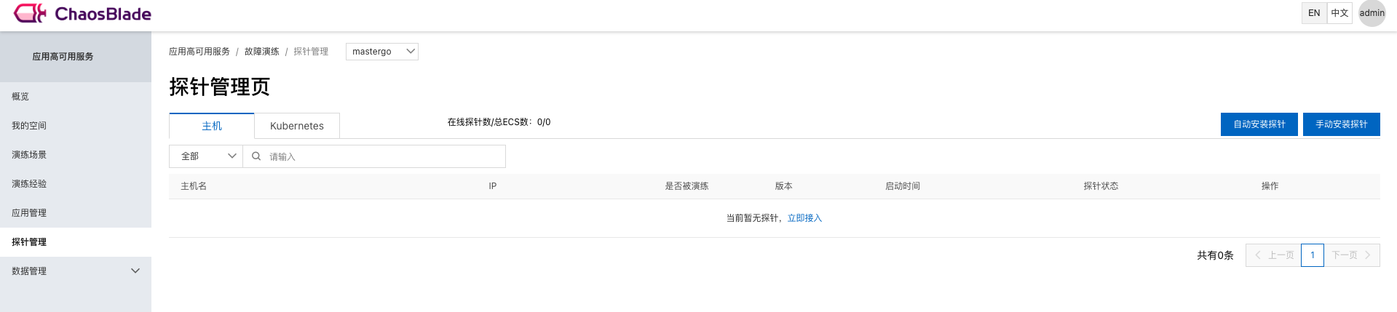The image size is (1397, 312).
Task: Follow the 立即接入 link
Action: coord(804,218)
